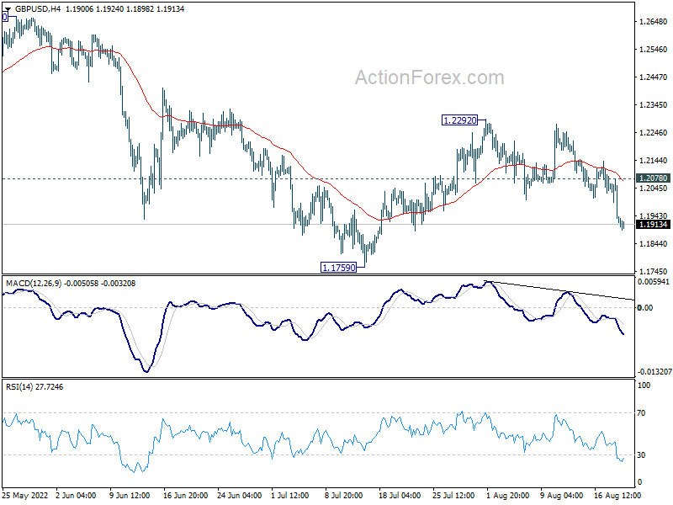This screenshot has width=673, height=505.
Task: Select the 25 Jul 12:00 time label
Action: coord(453,495)
